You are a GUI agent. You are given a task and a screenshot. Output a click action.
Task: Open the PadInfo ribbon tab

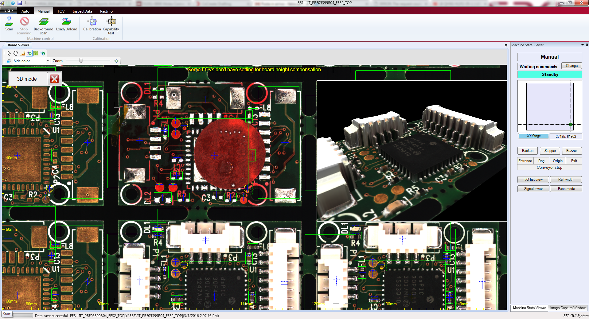[106, 11]
